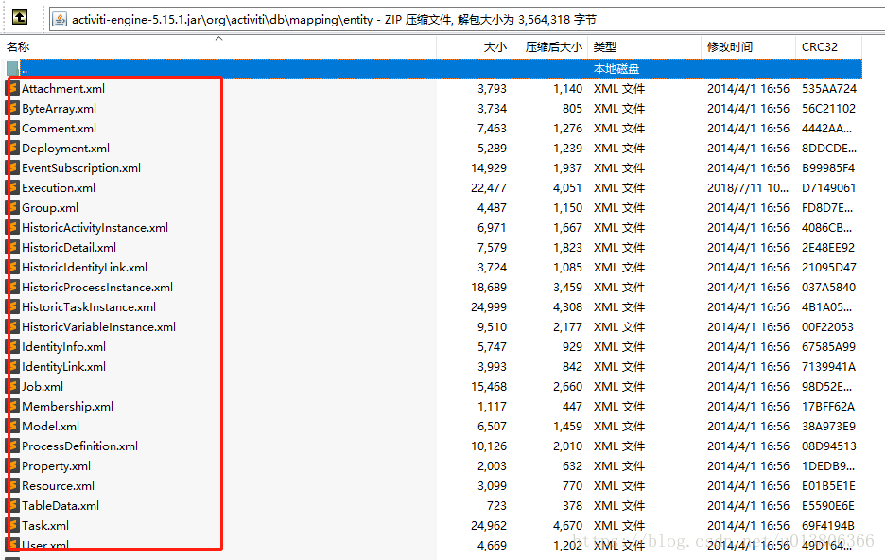The height and width of the screenshot is (560, 885).
Task: Select the Attachment.xml file name
Action: [63, 89]
